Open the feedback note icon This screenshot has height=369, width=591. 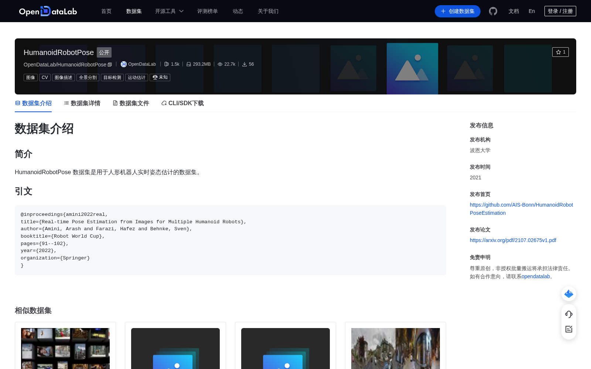569,329
